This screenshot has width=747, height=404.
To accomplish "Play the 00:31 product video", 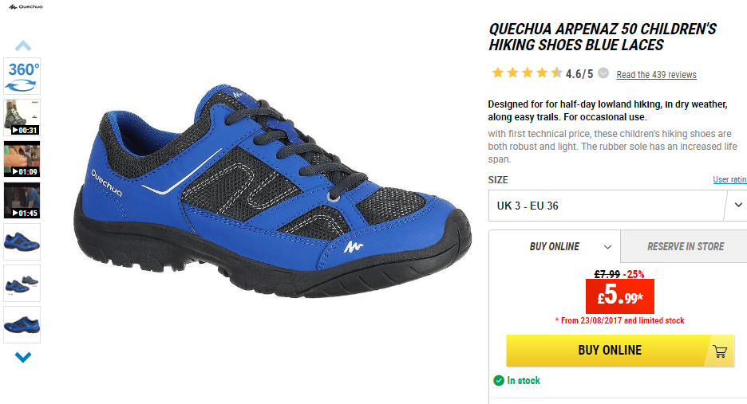I will click(x=22, y=118).
